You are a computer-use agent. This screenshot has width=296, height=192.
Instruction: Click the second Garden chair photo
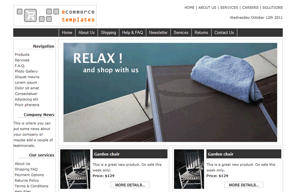coord(189,169)
